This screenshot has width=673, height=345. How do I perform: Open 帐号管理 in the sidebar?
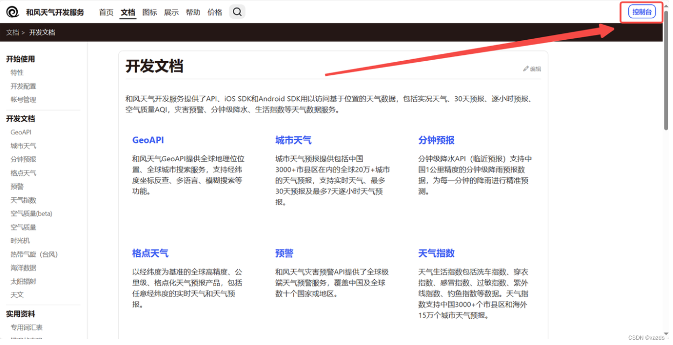coord(24,99)
